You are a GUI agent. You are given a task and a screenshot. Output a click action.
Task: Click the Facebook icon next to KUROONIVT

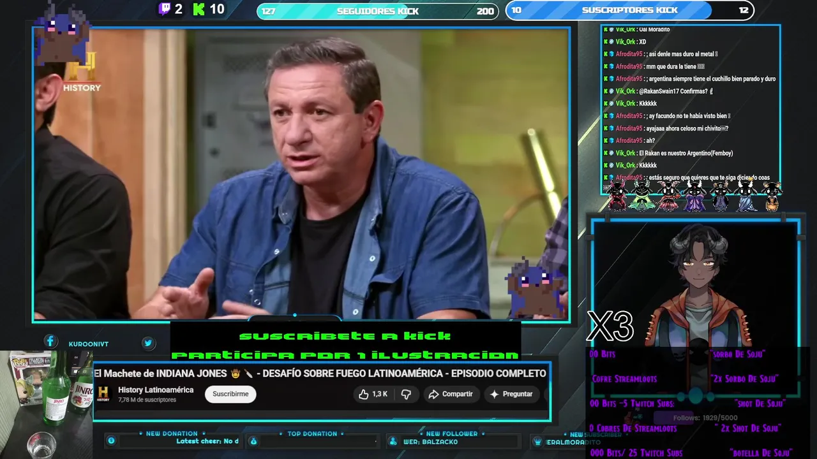coord(50,342)
